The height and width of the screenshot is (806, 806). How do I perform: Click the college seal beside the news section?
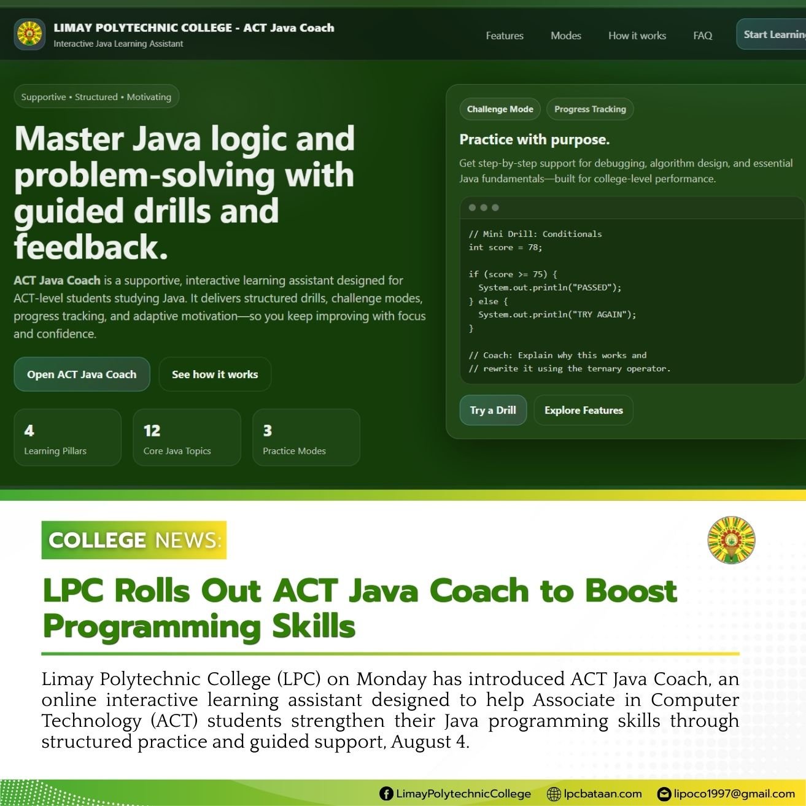730,540
